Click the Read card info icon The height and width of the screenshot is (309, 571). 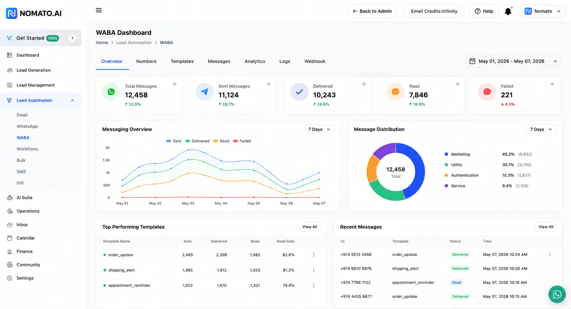point(457,84)
